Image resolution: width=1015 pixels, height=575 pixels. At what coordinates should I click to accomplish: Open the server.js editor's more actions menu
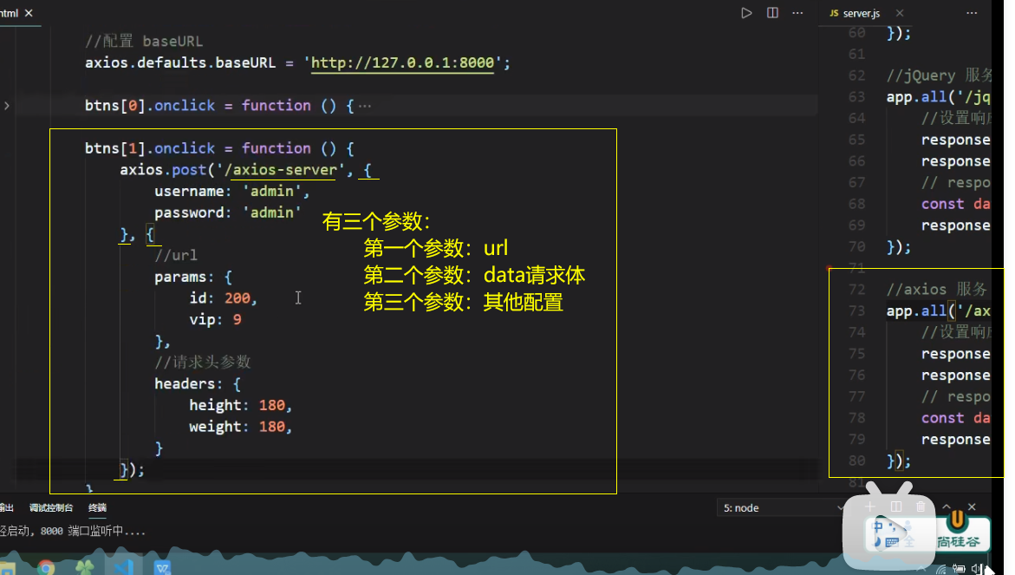[972, 13]
